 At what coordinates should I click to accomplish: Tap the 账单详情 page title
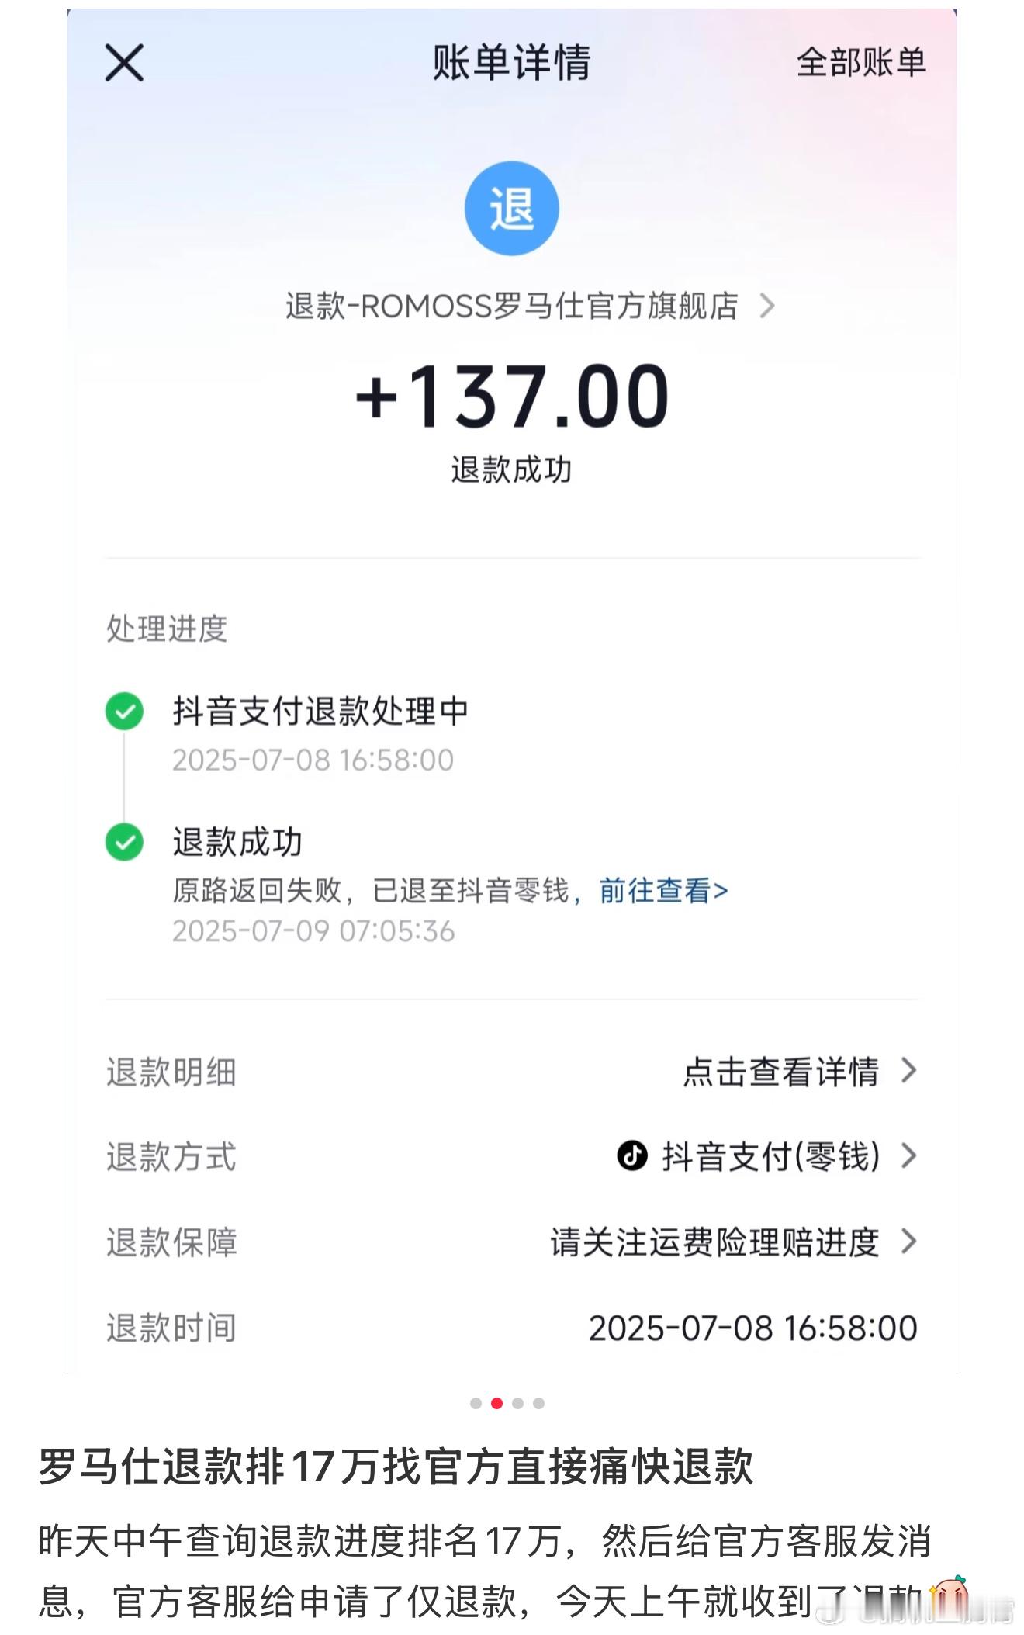[512, 63]
